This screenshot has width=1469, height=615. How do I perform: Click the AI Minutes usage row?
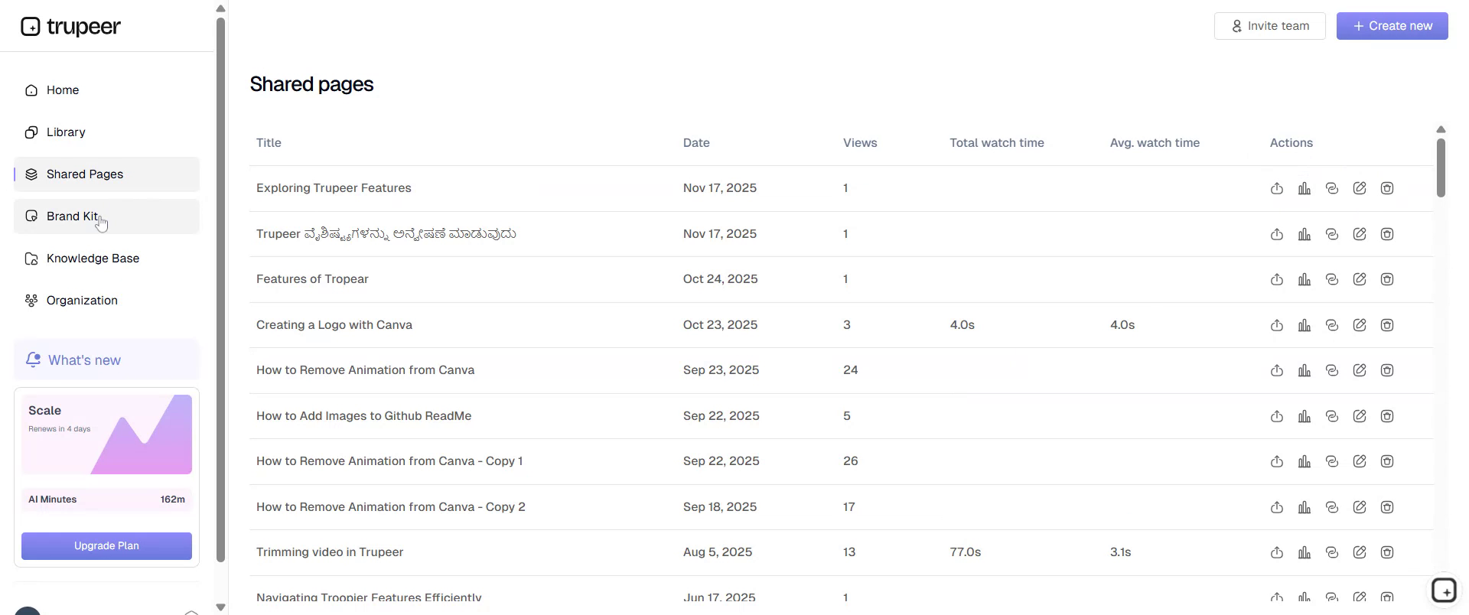[106, 499]
